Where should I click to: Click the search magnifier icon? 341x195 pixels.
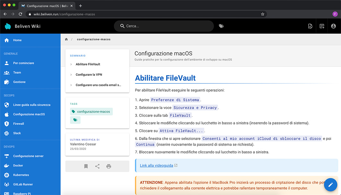pyautogui.click(x=122, y=26)
